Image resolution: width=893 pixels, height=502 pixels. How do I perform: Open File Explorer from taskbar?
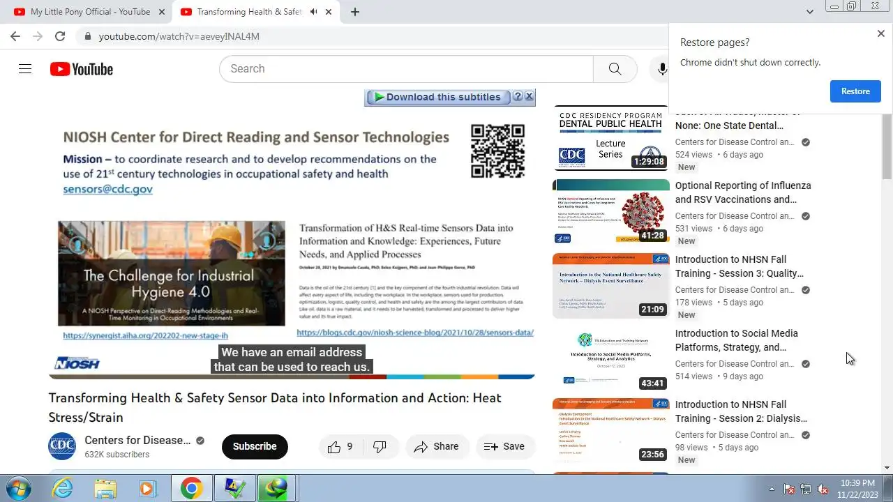tap(105, 488)
